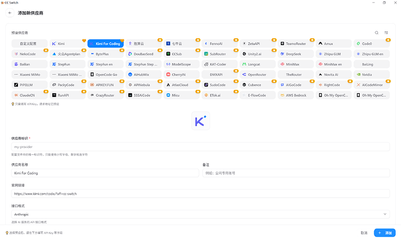Image resolution: width=401 pixels, height=240 pixels.
Task: Select the ZetaAPI preset
Action: [x=258, y=43]
